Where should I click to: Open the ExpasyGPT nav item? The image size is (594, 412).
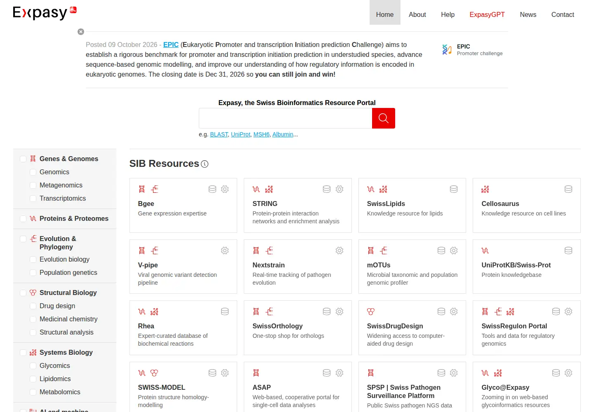[487, 14]
